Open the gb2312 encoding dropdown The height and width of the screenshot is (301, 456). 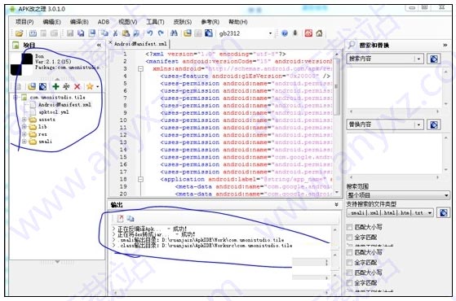tap(270, 33)
